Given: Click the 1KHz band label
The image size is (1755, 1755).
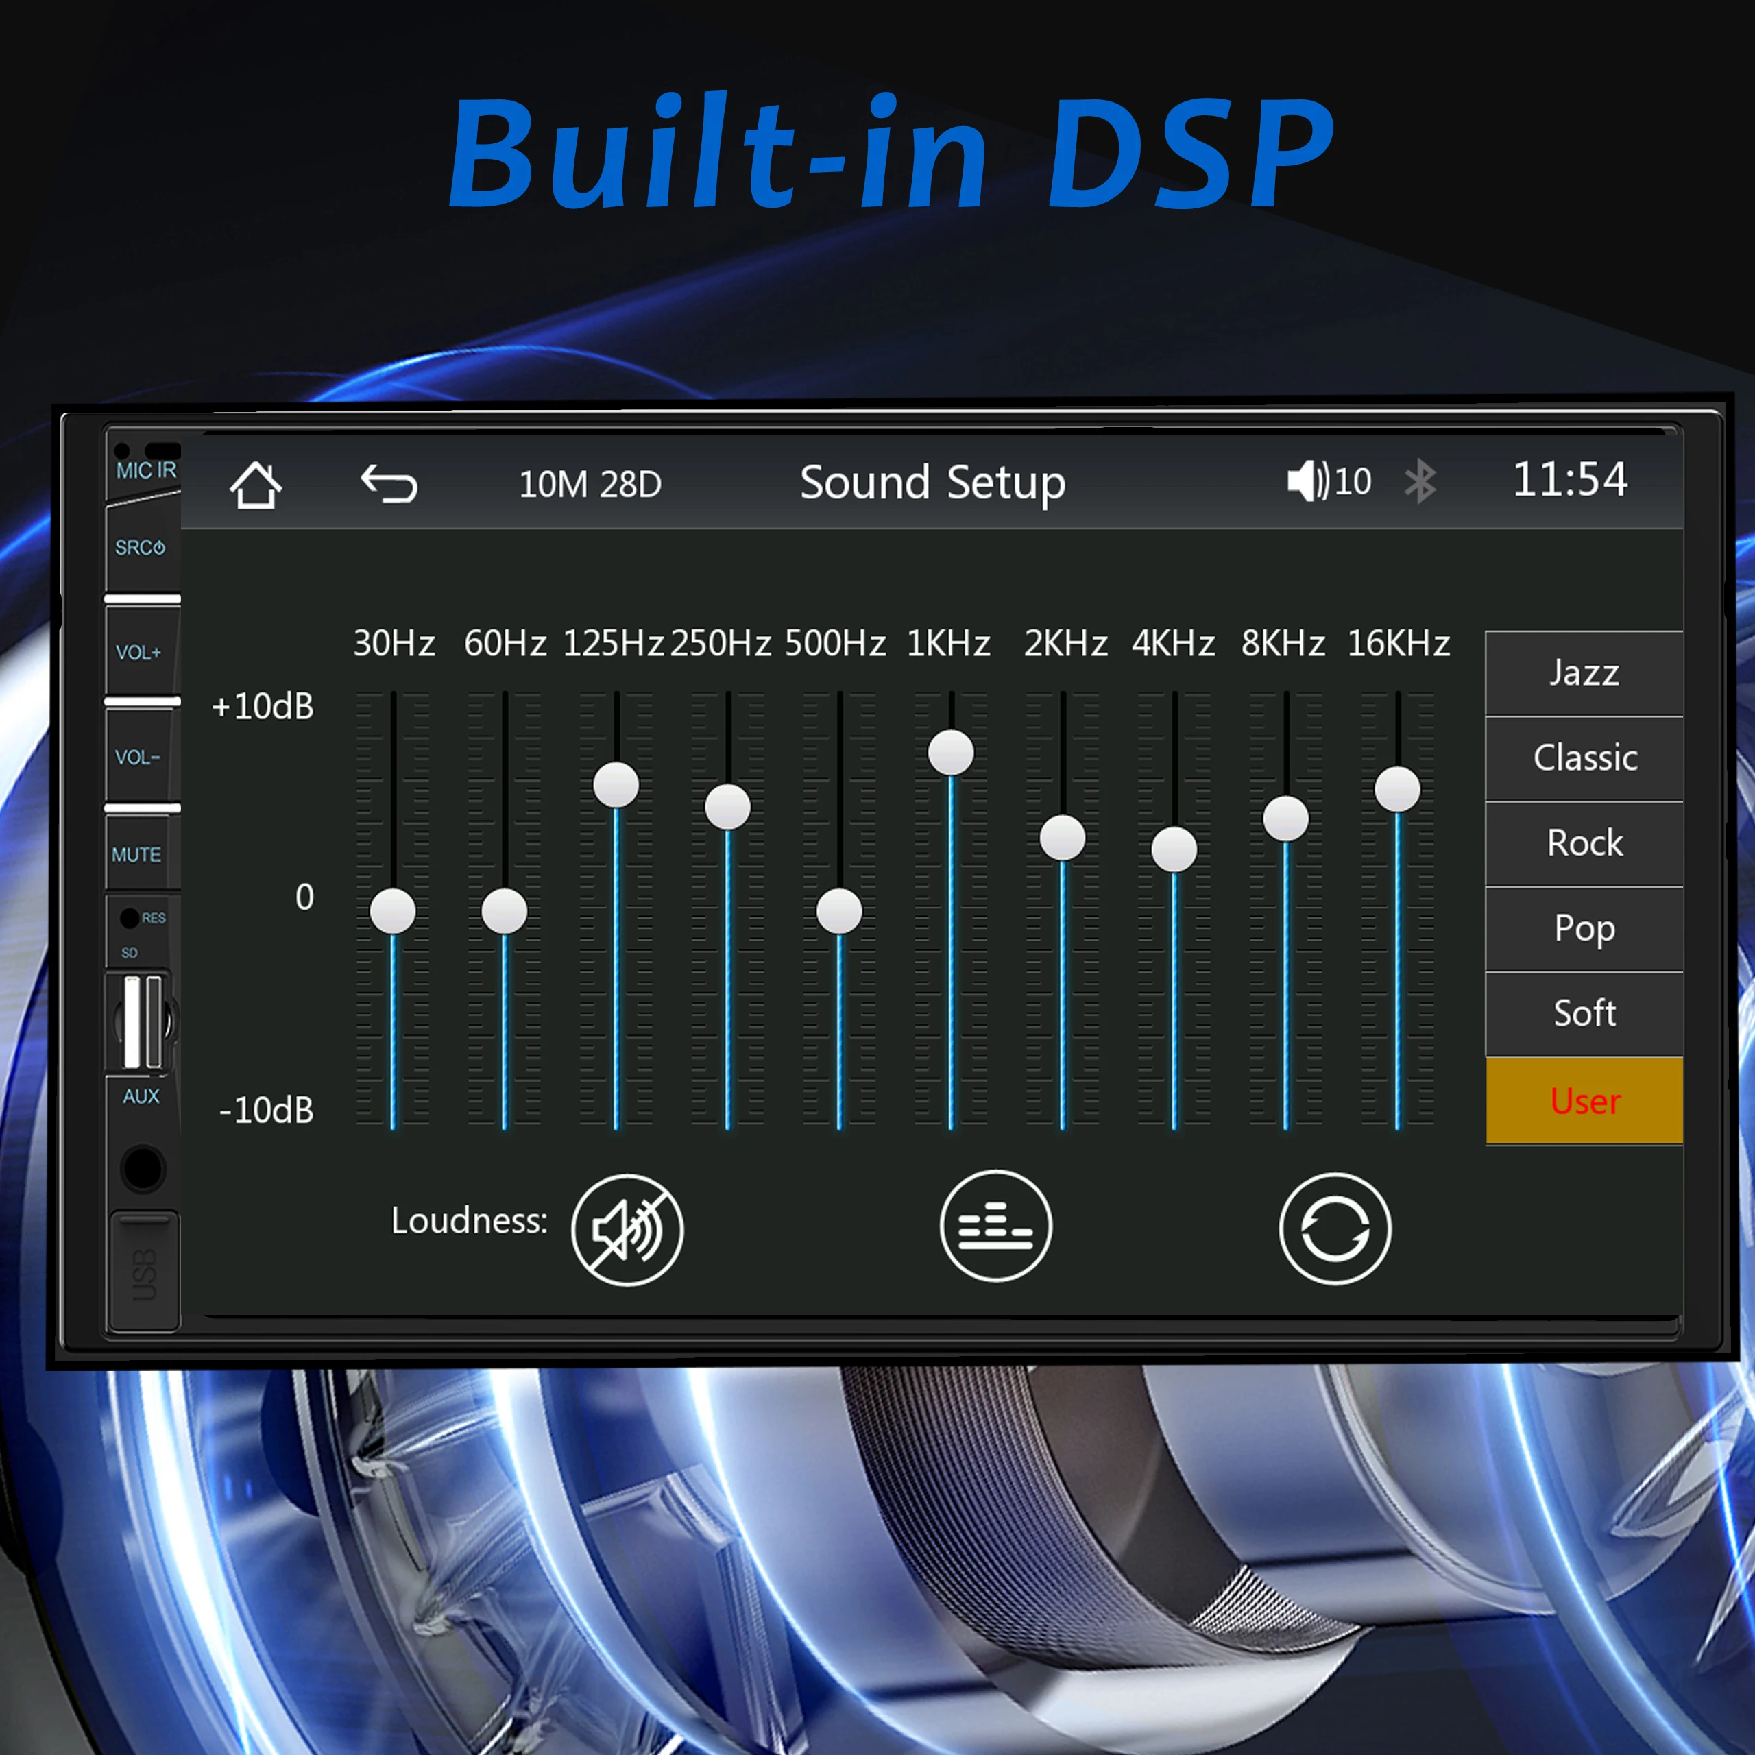Looking at the screenshot, I should (948, 643).
